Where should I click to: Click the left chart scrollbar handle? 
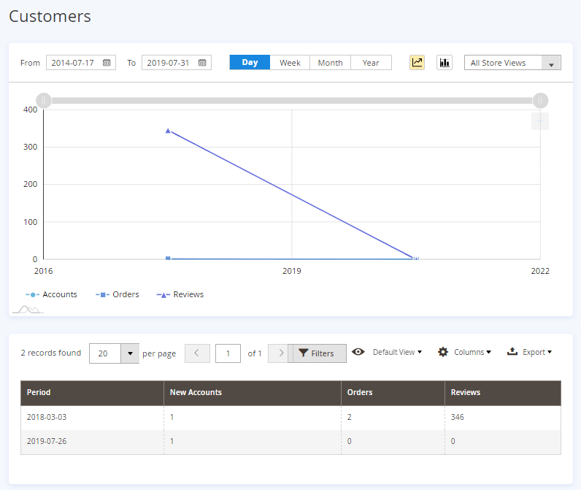[44, 100]
